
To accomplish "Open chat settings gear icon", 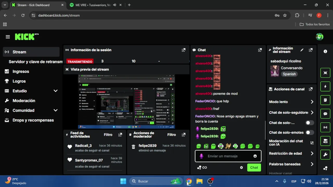I will pyautogui.click(x=241, y=168).
